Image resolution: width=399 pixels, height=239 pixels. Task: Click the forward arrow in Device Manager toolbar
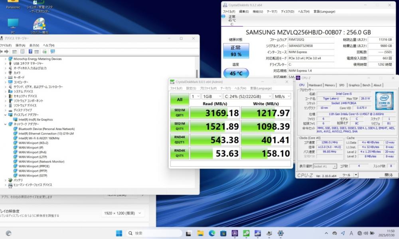click(7, 51)
